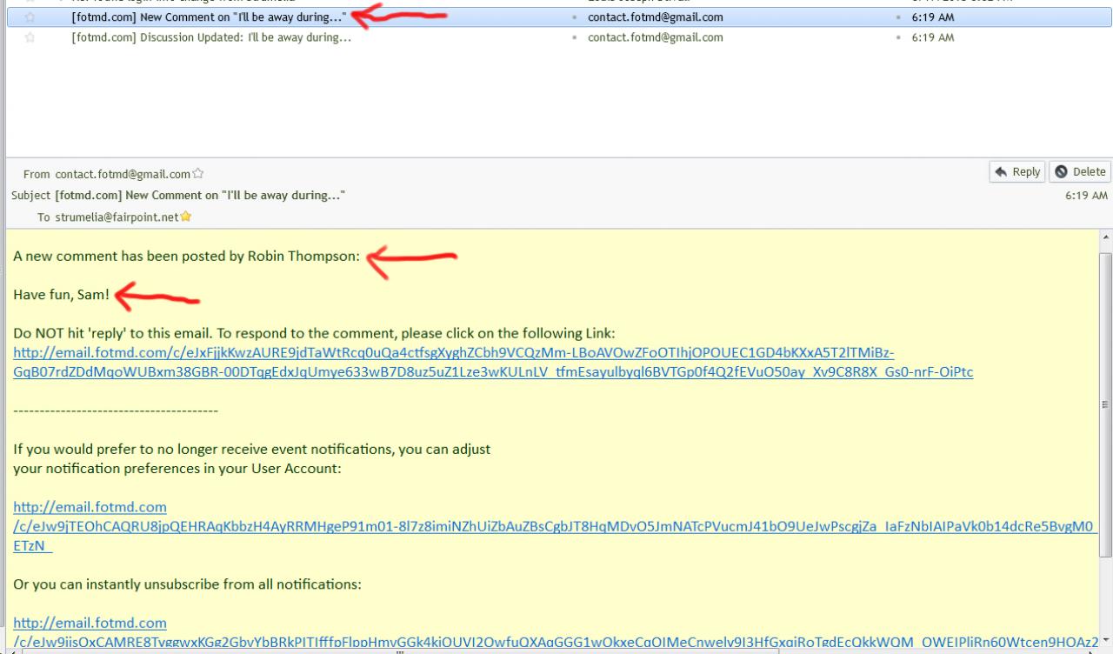
Task: Click sender address contact.fotmd@gmail.com in header
Action: click(123, 174)
